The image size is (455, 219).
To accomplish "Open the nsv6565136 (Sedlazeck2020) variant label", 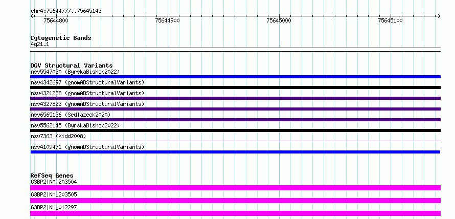I will coord(71,115).
